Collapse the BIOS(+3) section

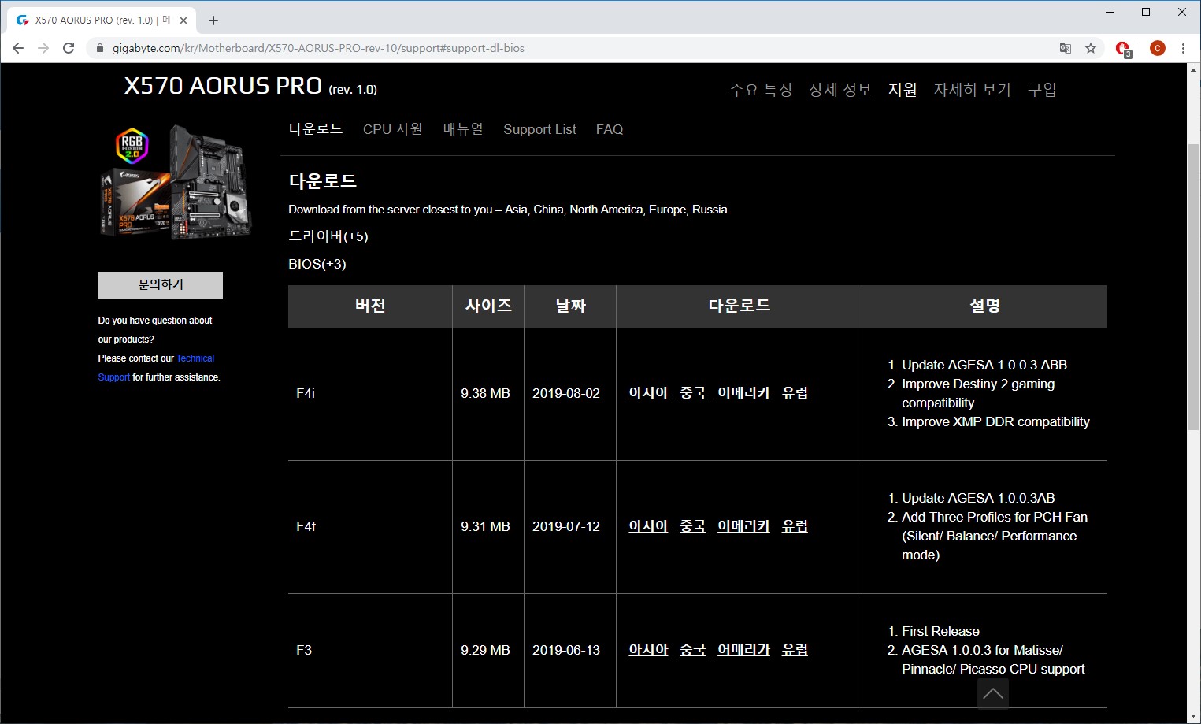[x=317, y=264]
